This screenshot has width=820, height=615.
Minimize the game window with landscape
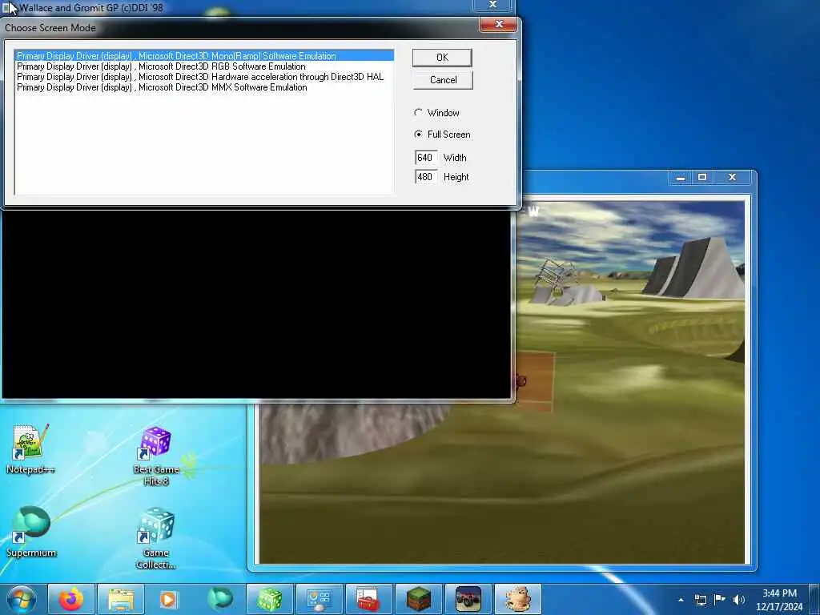click(681, 178)
